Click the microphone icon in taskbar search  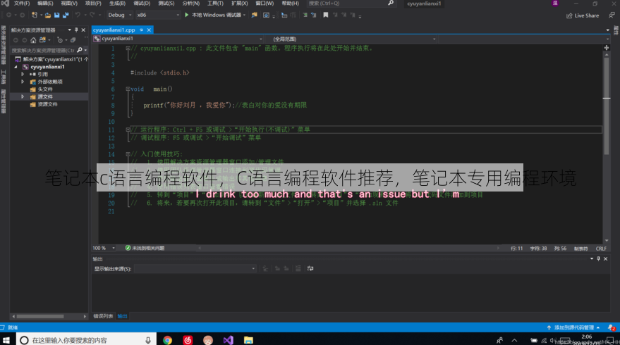(x=148, y=340)
